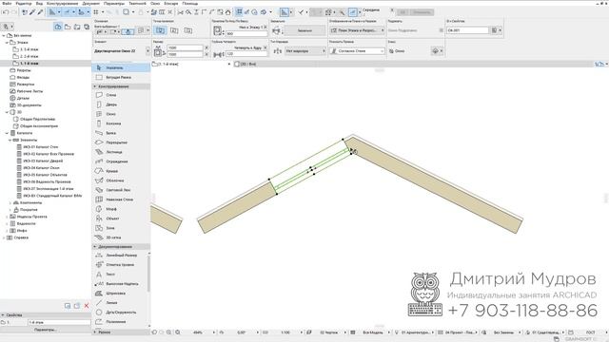Click the Параметры... button in properties
The height and width of the screenshot is (342, 609).
click(x=46, y=330)
